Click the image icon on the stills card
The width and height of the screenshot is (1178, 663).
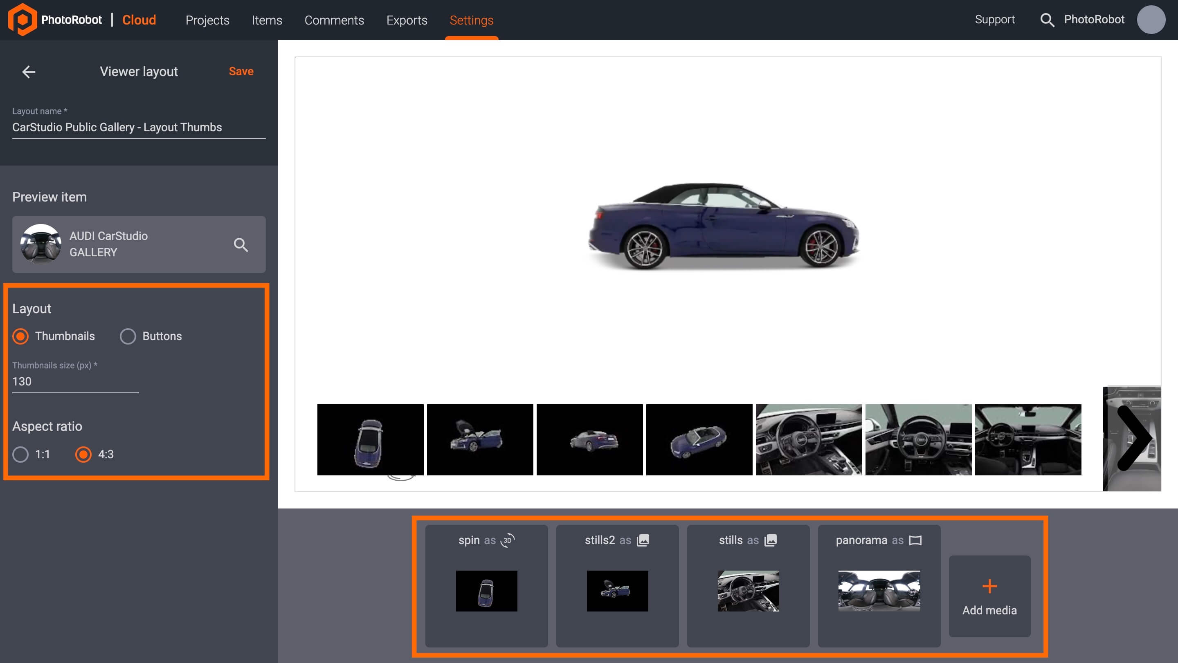coord(771,540)
